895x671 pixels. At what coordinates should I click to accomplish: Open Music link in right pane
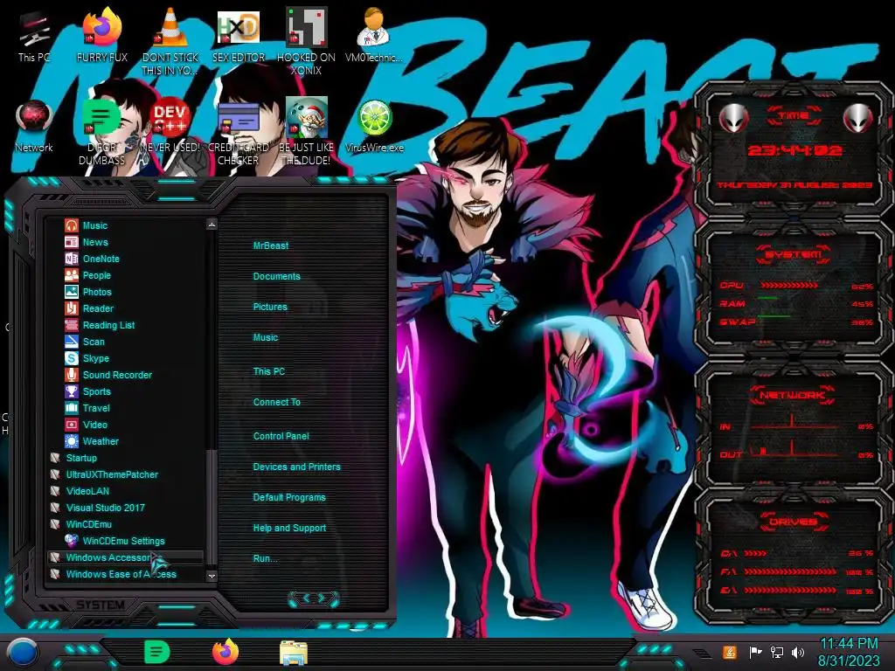(x=266, y=337)
